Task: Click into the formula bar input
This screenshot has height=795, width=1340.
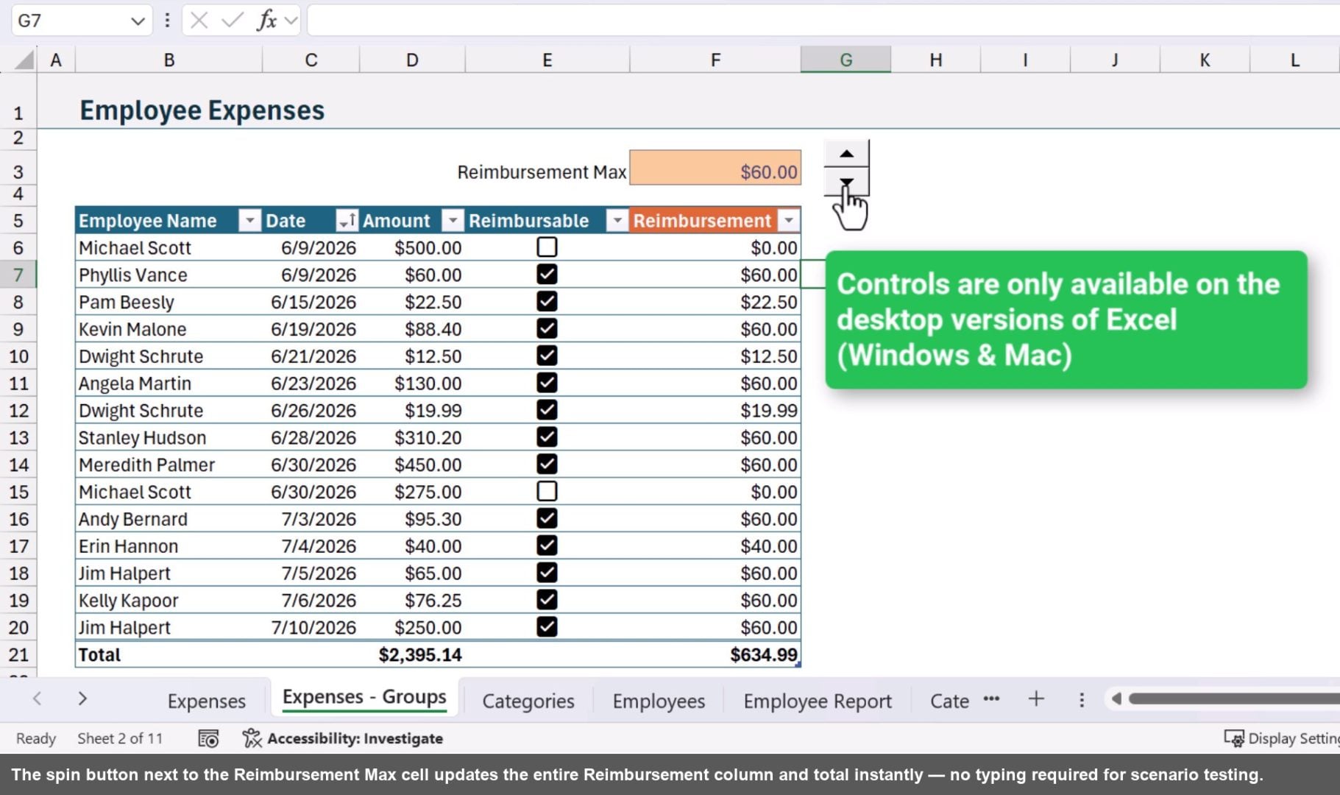Action: [x=823, y=21]
